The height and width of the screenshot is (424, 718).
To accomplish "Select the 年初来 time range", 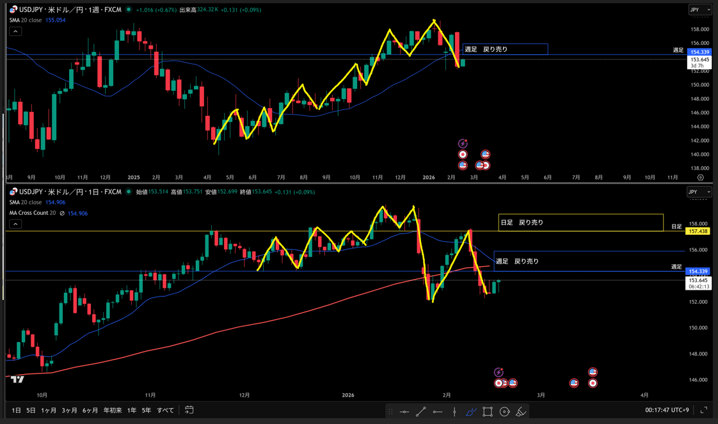I will (113, 410).
